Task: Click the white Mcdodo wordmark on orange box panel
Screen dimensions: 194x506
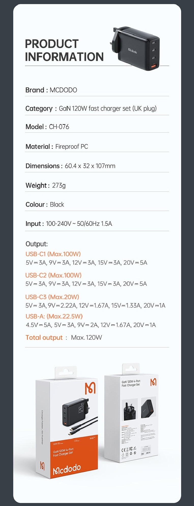Action: [67, 469]
